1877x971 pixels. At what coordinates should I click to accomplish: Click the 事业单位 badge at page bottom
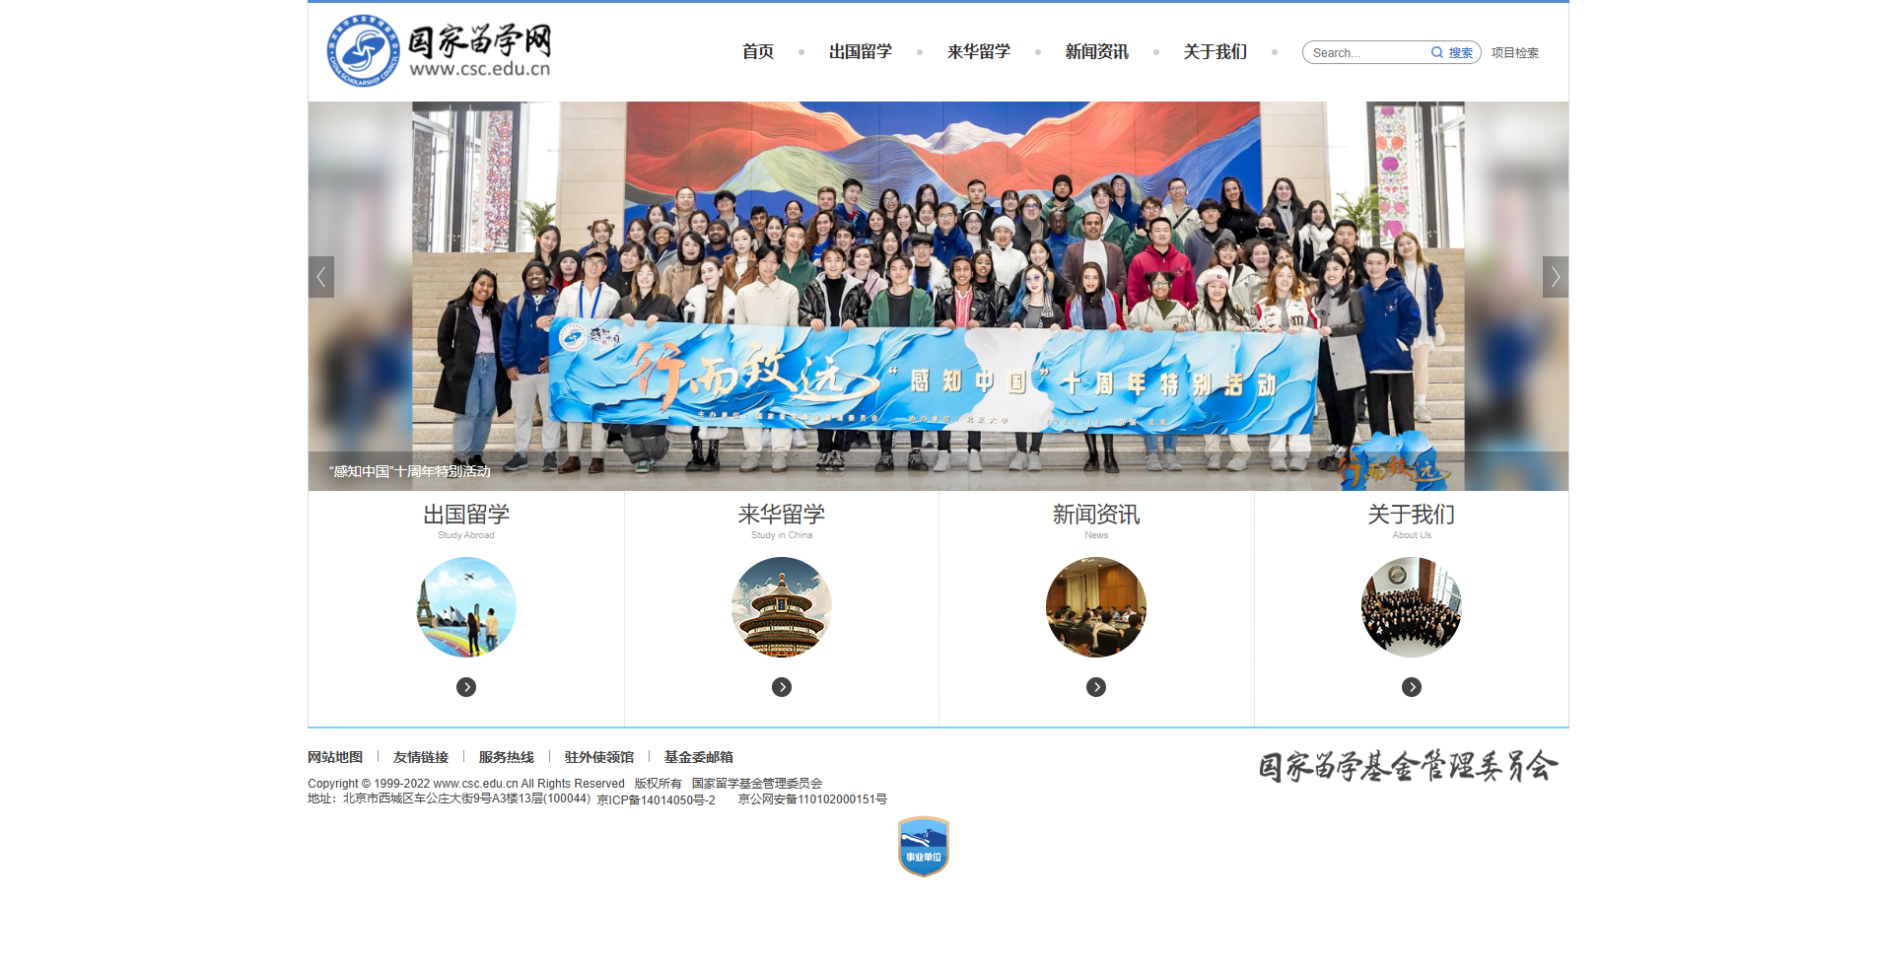point(923,846)
